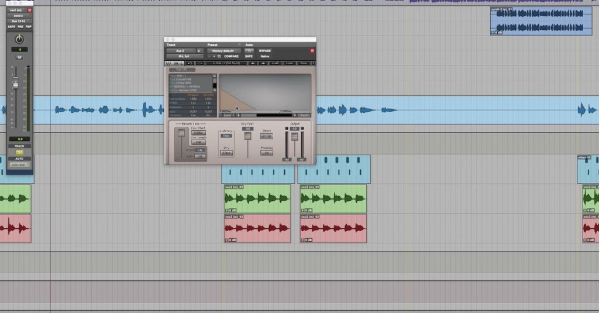Select the synth 2 audio clip
The image size is (599, 313).
(x=541, y=21)
